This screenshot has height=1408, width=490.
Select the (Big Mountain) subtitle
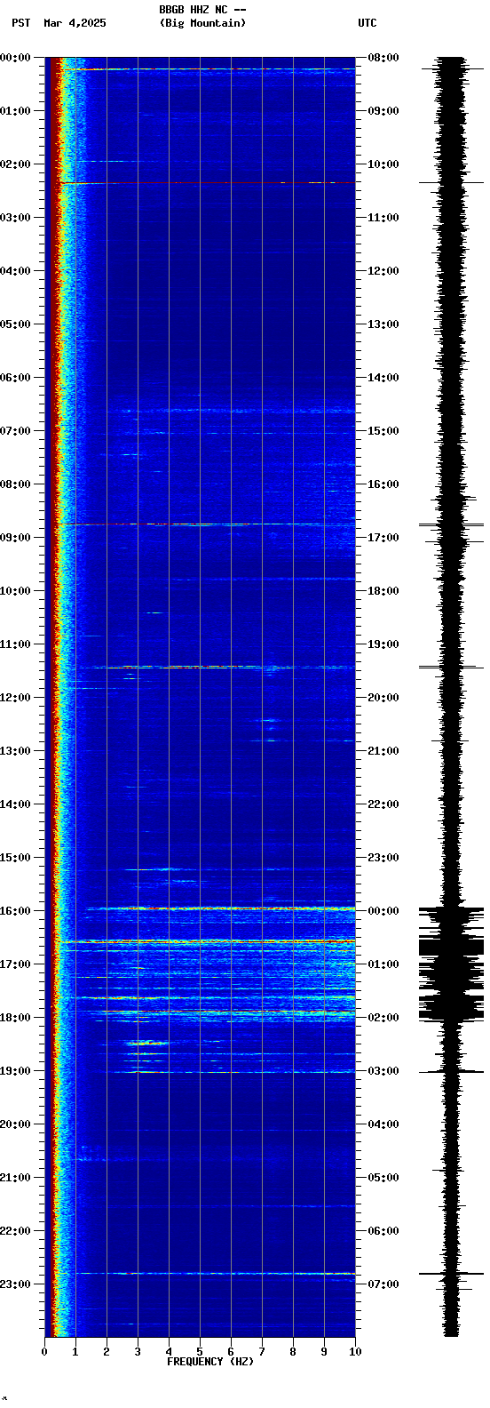pos(202,23)
